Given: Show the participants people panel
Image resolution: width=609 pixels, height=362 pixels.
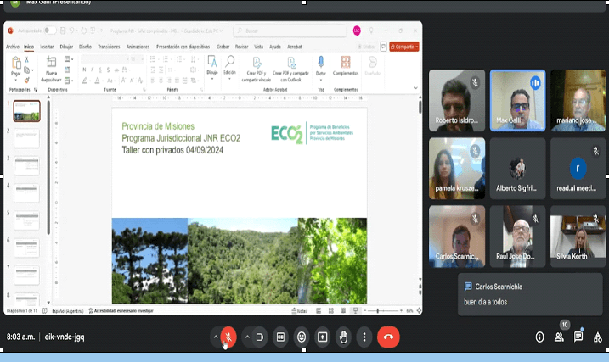Looking at the screenshot, I should 559,337.
